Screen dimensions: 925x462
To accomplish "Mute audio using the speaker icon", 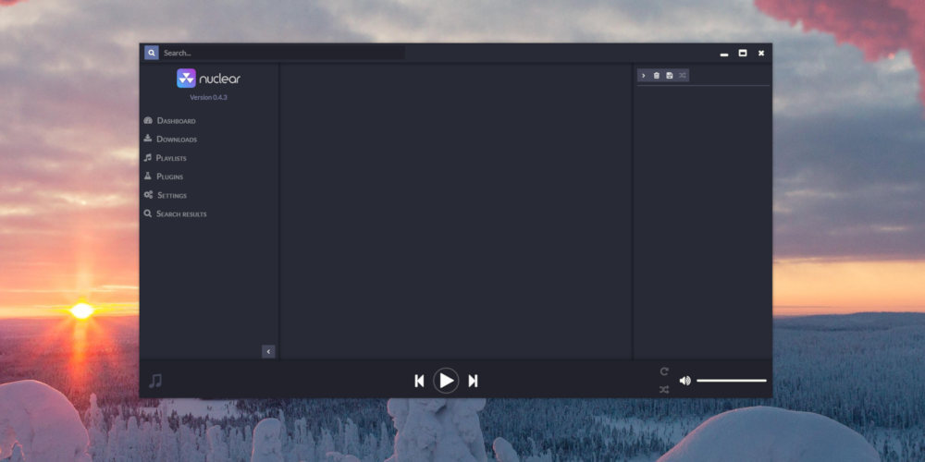I will pos(685,381).
